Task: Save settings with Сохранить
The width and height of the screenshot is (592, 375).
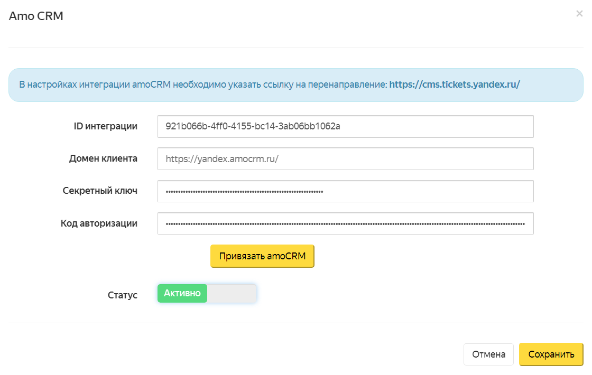Action: (x=551, y=354)
